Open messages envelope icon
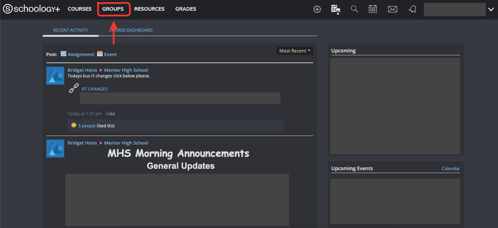 click(392, 9)
